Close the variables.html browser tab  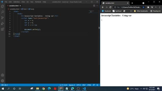tap(128, 3)
